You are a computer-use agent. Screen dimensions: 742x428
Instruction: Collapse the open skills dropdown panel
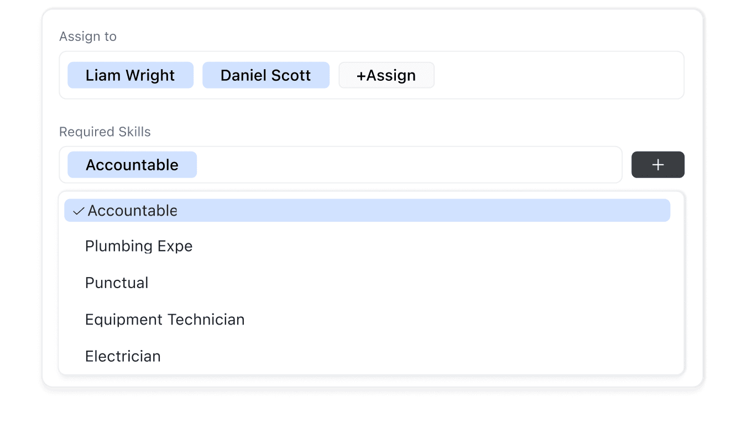(x=387, y=164)
